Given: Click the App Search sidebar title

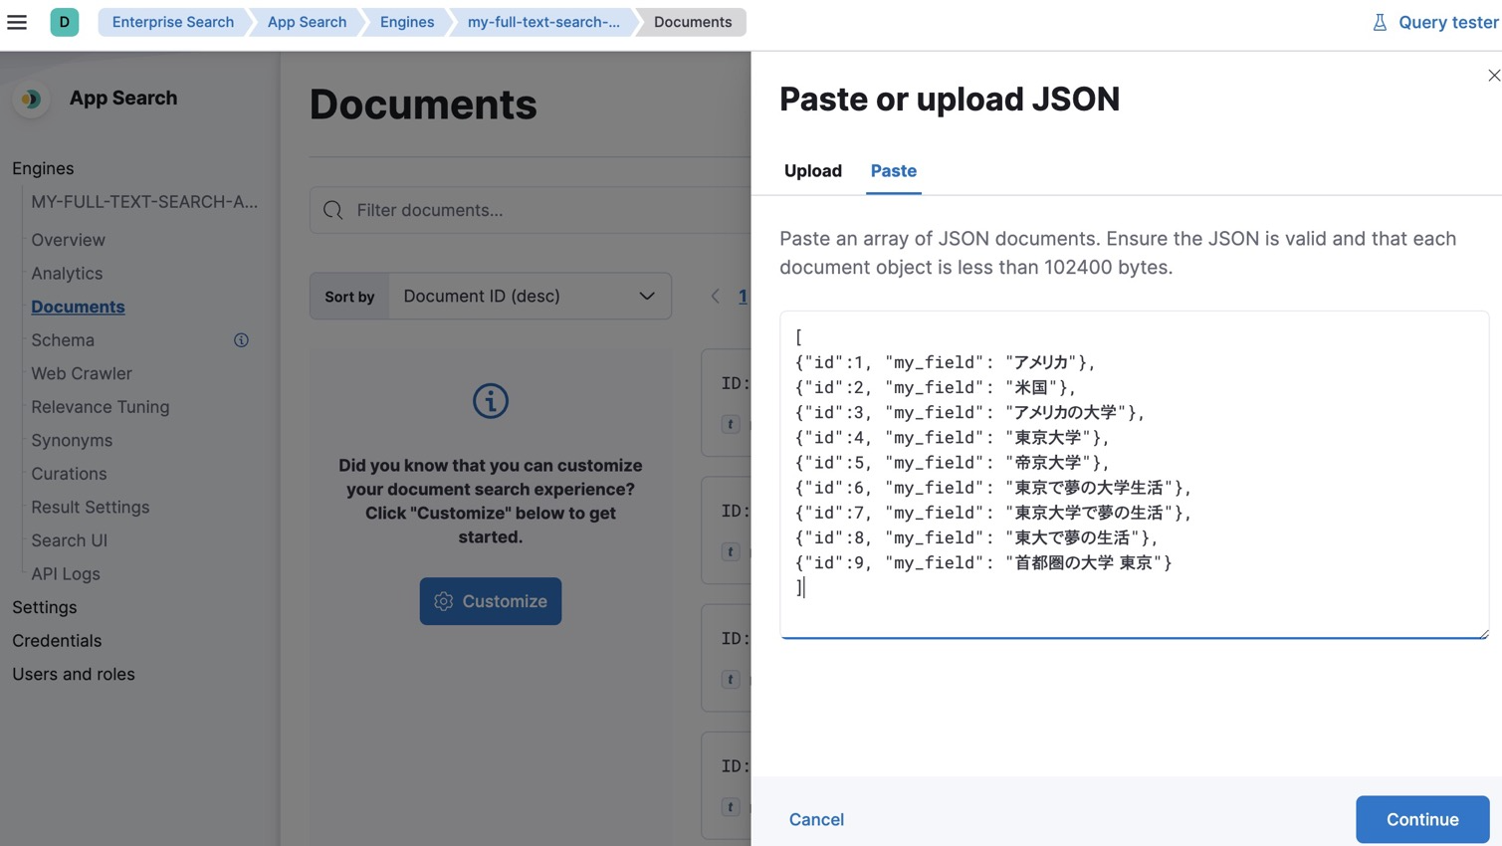Looking at the screenshot, I should point(123,99).
